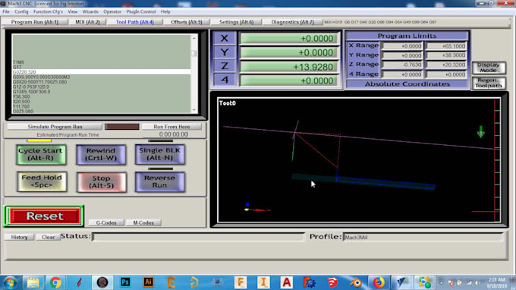Viewport: 516px width, 290px height.
Task: Open the G-Codes reference
Action: click(106, 223)
